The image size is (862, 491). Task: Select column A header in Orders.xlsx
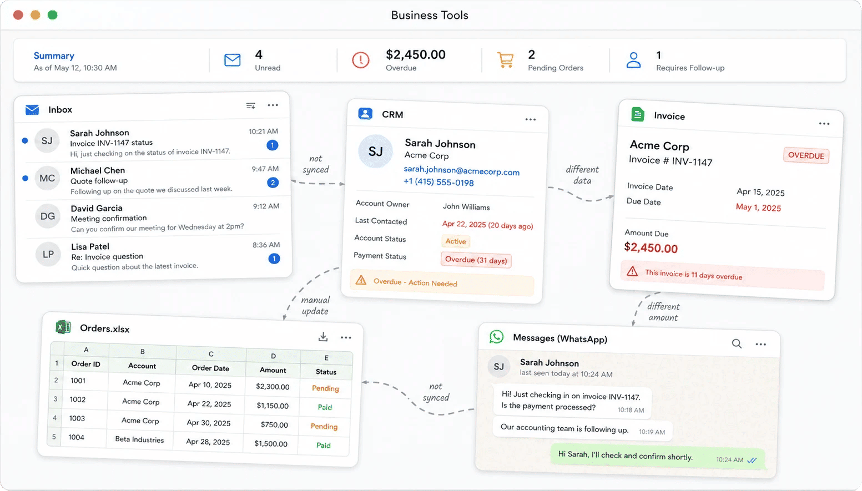[x=86, y=350]
